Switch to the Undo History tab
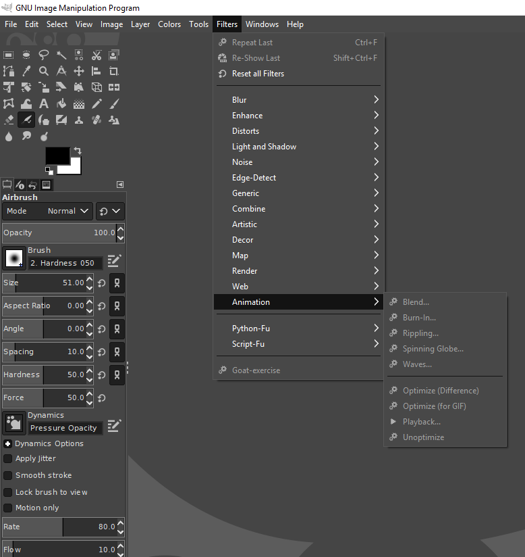Viewport: 525px width, 557px height. [x=33, y=185]
